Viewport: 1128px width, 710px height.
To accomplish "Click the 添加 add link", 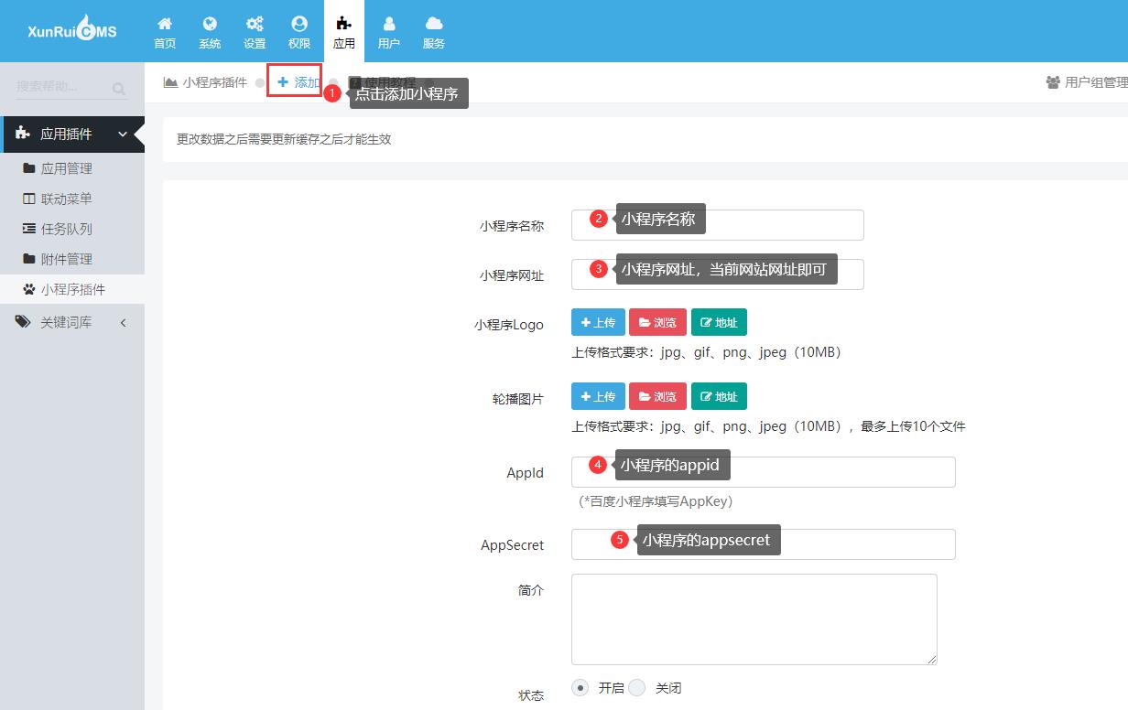I will [298, 82].
